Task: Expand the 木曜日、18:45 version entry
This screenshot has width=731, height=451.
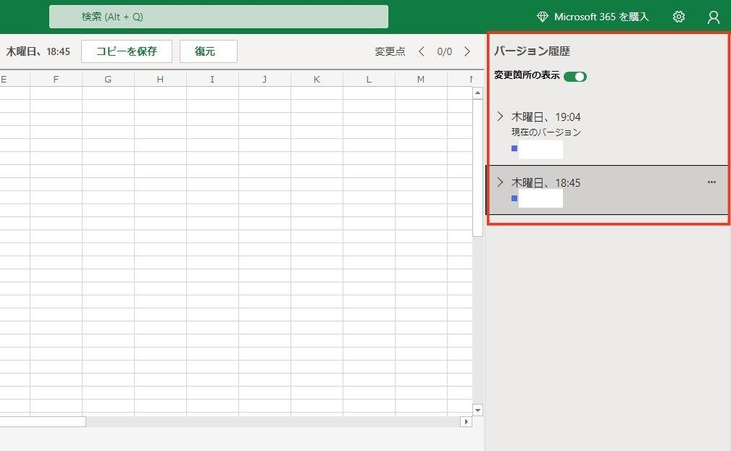Action: pyautogui.click(x=500, y=182)
